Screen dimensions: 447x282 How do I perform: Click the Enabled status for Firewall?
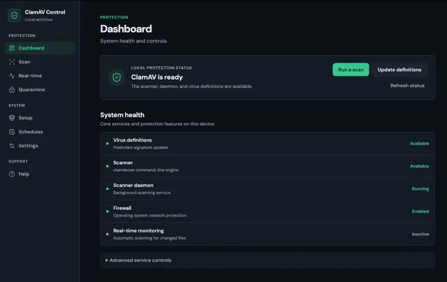(420, 211)
